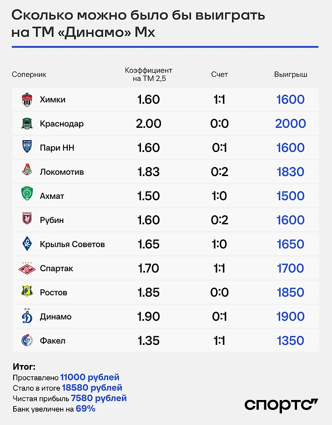Click the Соперник column header
Viewport: 332px width, 425px height.
tap(29, 75)
